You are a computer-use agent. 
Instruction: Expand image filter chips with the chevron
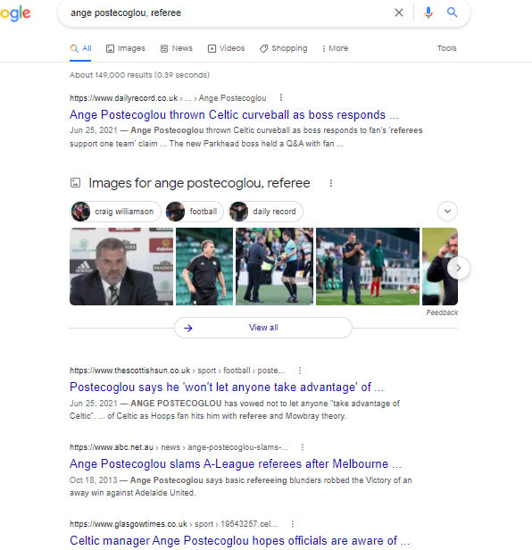click(447, 211)
